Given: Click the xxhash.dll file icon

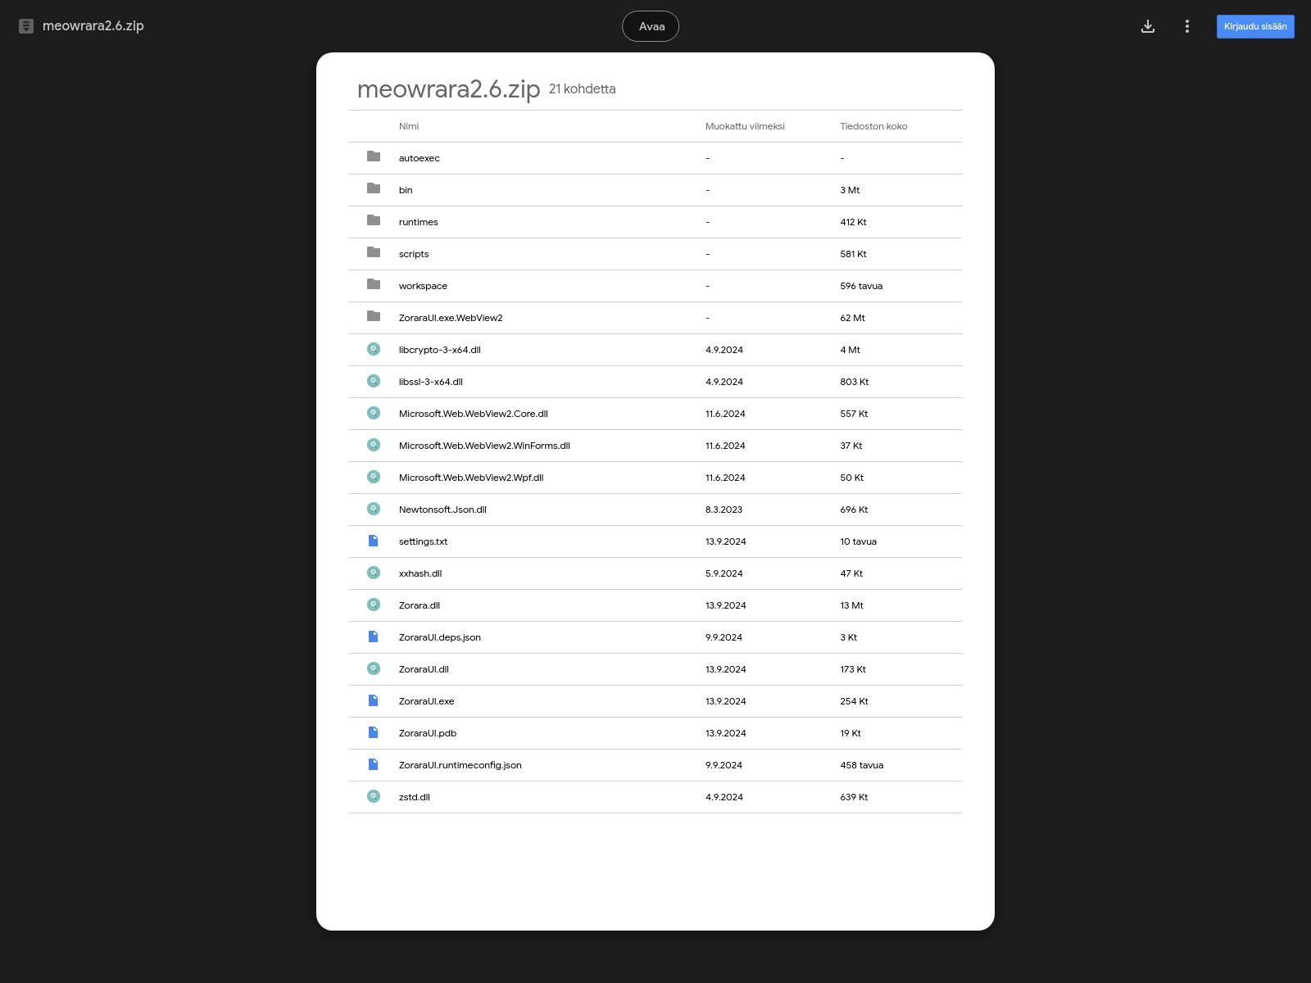Looking at the screenshot, I should coord(374,573).
